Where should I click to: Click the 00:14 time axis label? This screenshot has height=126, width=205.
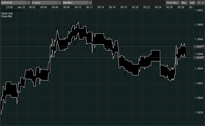click(x=101, y=7)
